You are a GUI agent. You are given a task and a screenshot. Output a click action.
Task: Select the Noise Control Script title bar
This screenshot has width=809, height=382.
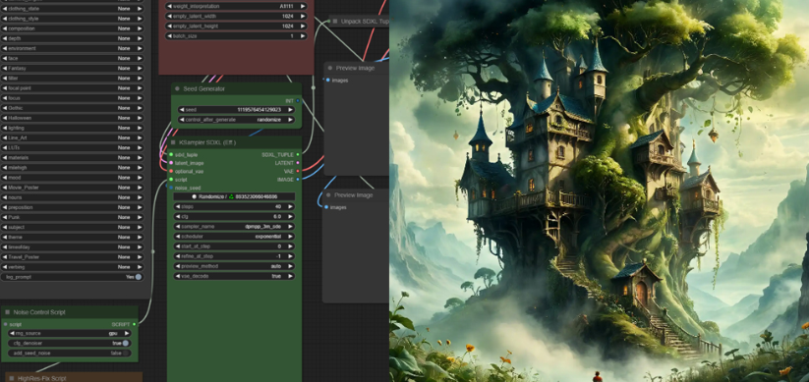tap(70, 312)
